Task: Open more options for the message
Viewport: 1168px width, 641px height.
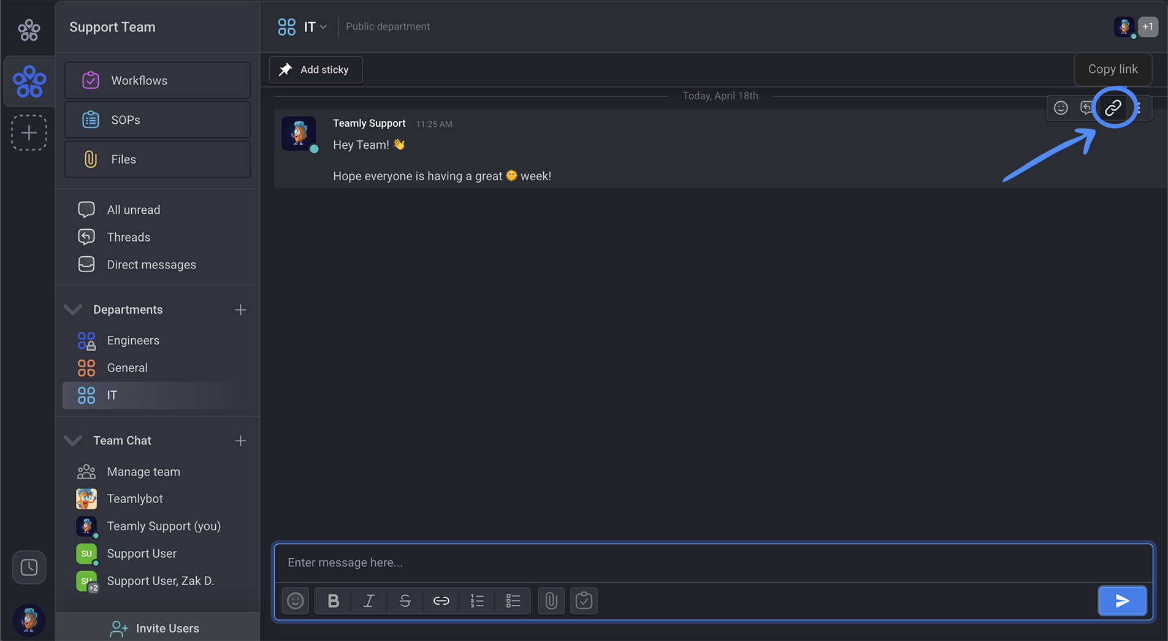Action: pos(1139,108)
